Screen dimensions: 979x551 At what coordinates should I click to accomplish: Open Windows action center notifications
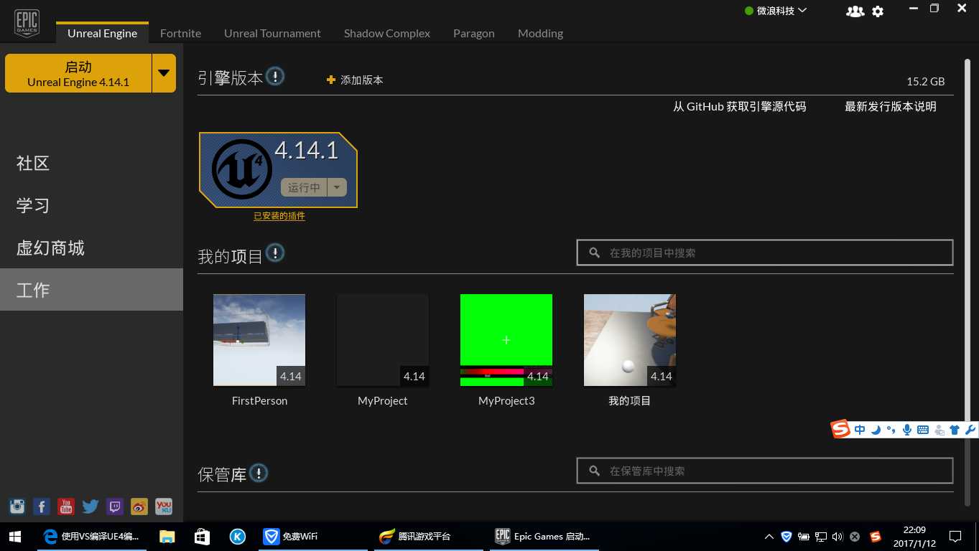[x=955, y=536]
